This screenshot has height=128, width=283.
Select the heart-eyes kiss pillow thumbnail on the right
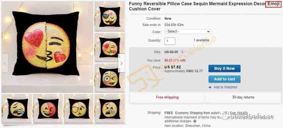(110, 47)
